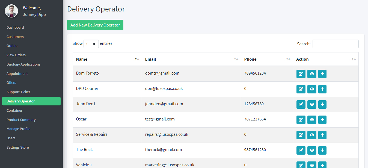368x168 pixels.
Task: Go to Product Summary in sidebar
Action: point(21,120)
